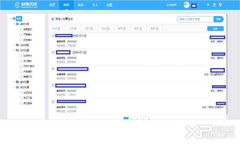Expand the 会计设置 tree folder

[x=14, y=82]
